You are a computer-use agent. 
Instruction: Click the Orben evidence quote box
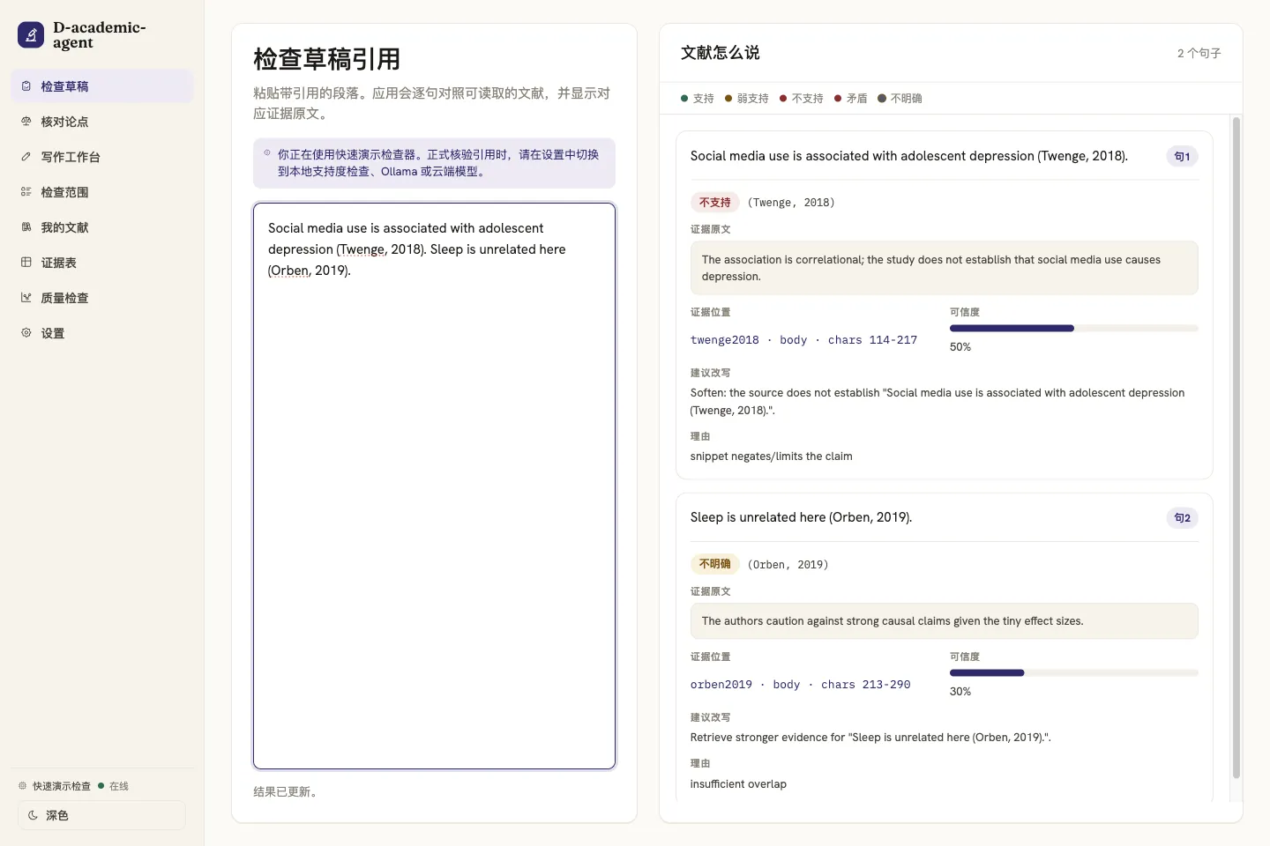(x=944, y=621)
